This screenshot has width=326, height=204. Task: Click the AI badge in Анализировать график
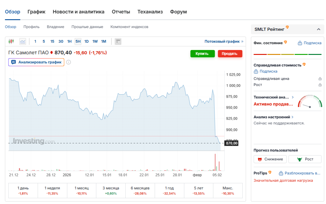point(13,62)
